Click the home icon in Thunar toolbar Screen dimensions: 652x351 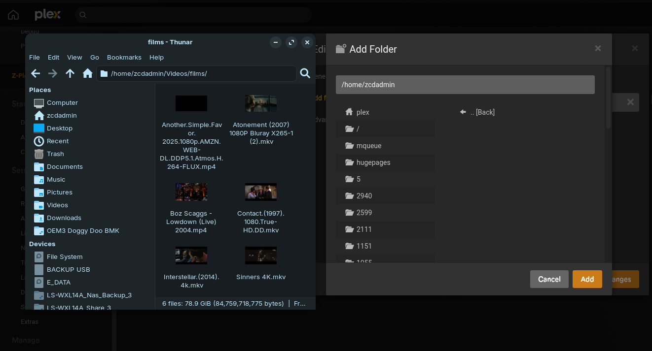88,73
